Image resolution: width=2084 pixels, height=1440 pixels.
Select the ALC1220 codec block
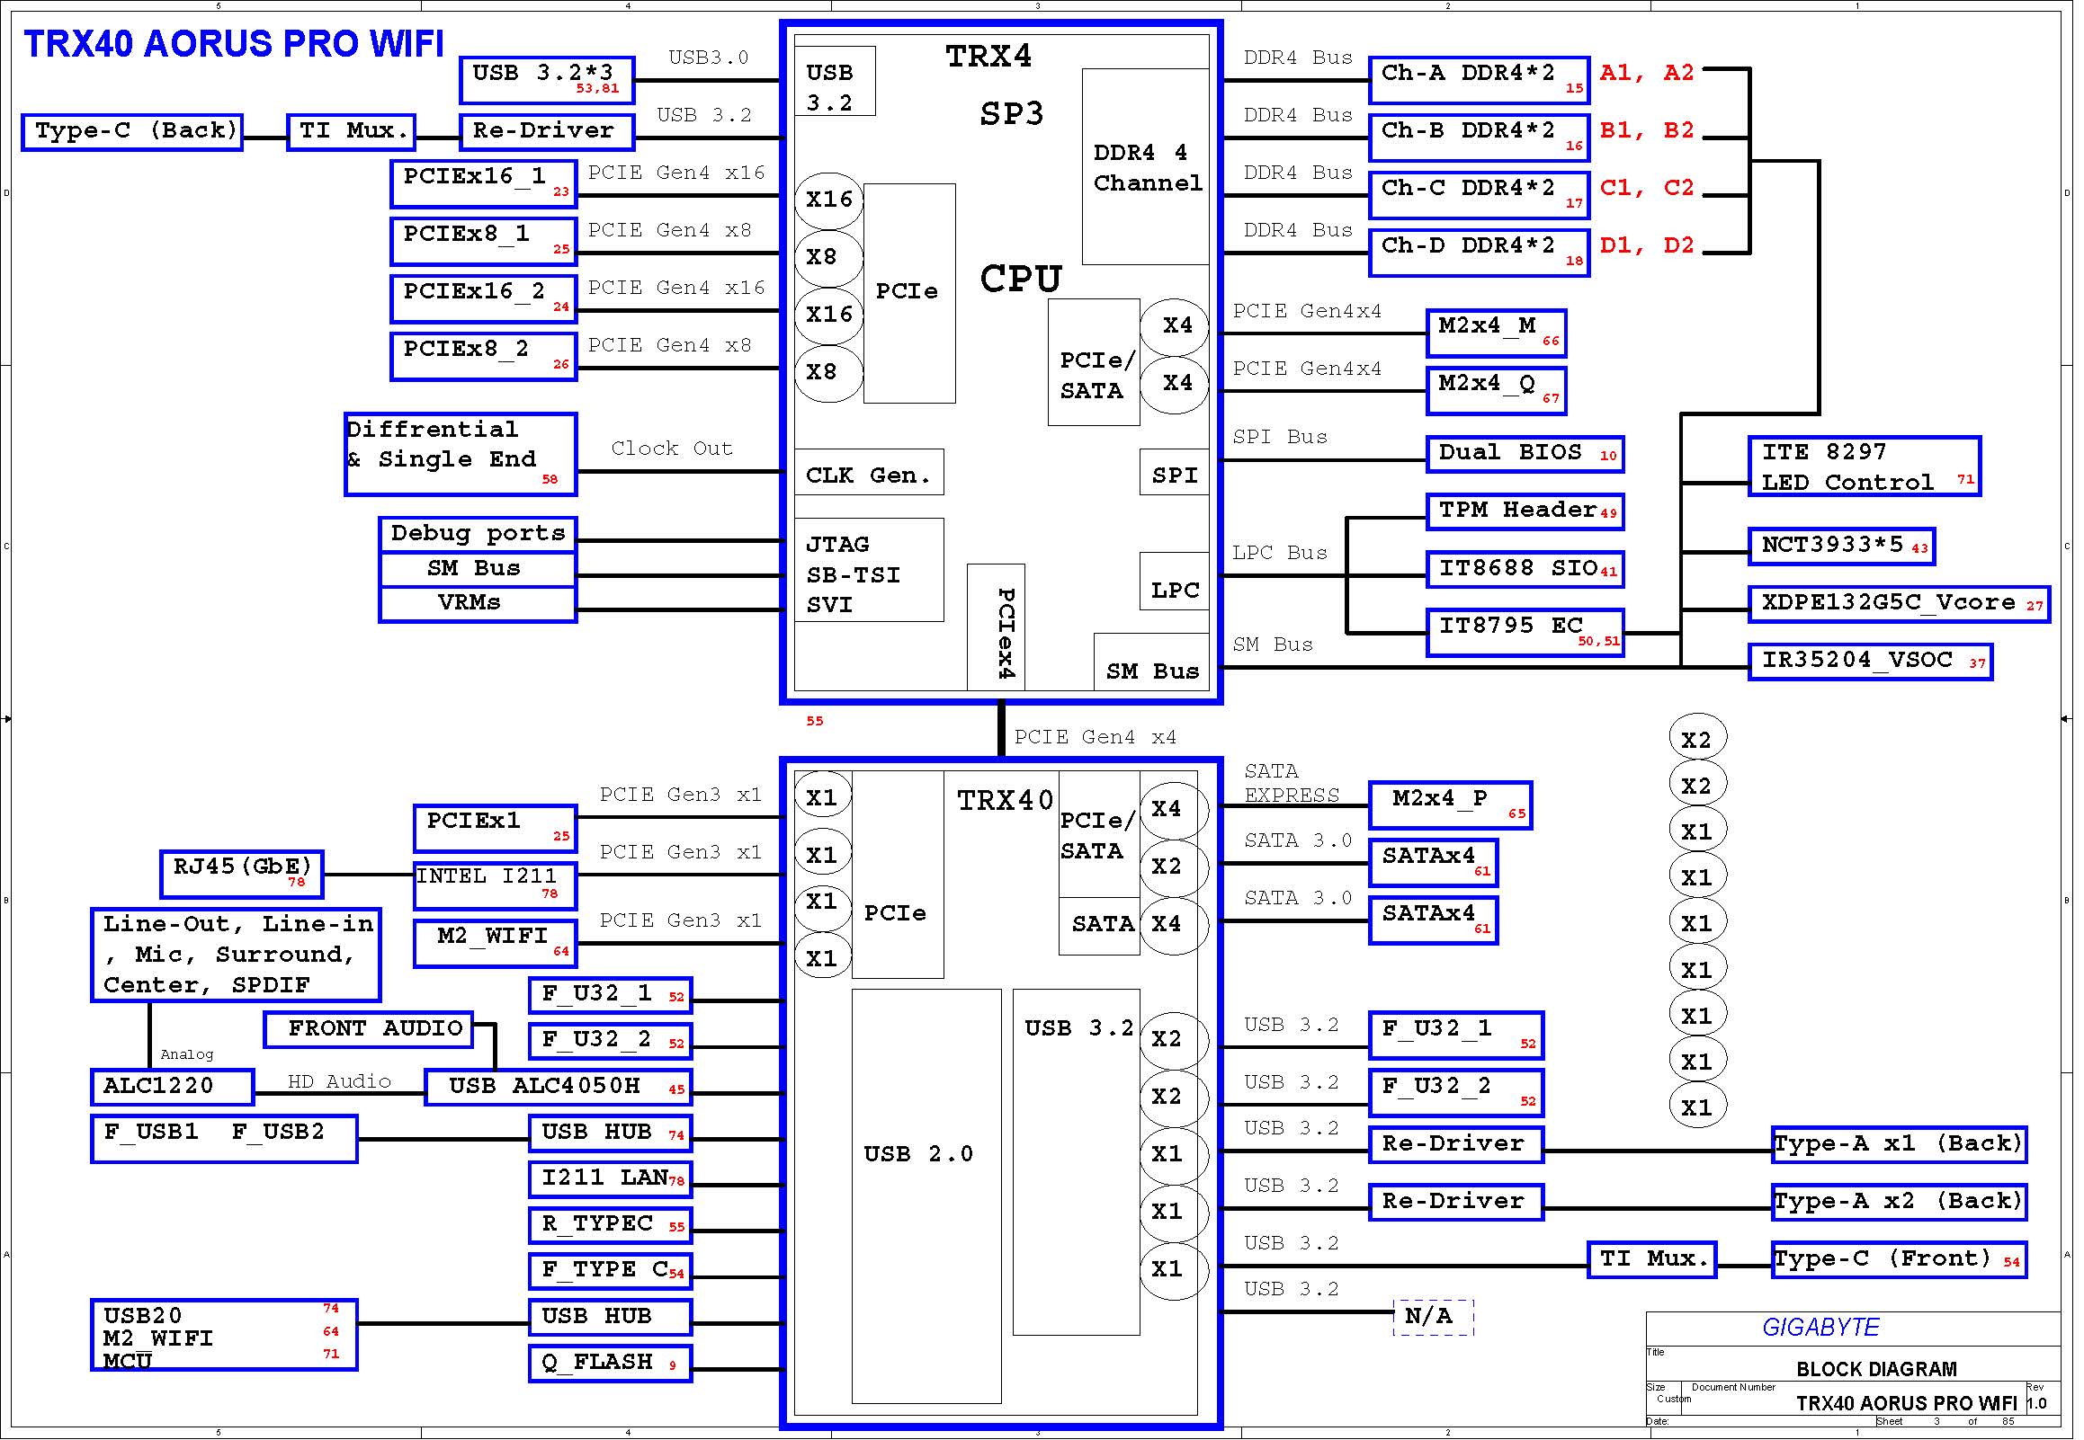[173, 1088]
